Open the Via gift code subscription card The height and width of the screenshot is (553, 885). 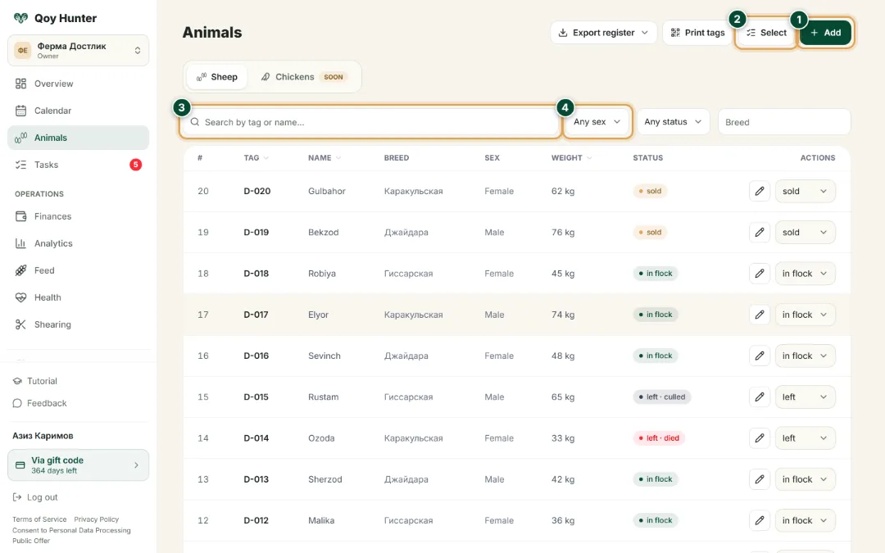click(x=79, y=465)
